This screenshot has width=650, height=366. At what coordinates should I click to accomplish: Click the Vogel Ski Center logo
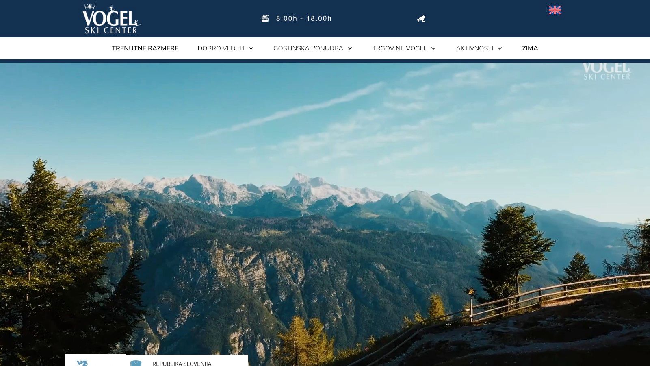click(x=111, y=18)
